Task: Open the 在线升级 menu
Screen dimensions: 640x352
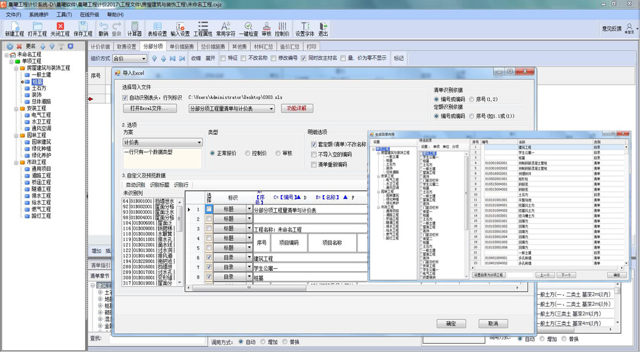Action: 90,15
